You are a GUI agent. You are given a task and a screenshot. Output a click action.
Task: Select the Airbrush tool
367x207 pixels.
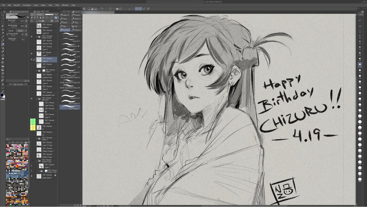point(3,48)
